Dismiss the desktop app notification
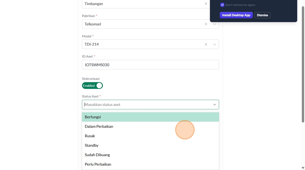This screenshot has height=170, width=305. [x=262, y=15]
